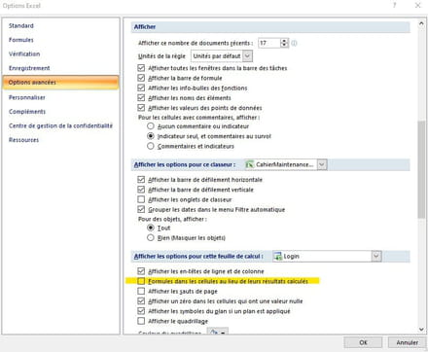This screenshot has height=352, width=428.
Task: Enable Afficher les sauts de page
Action: (x=141, y=291)
